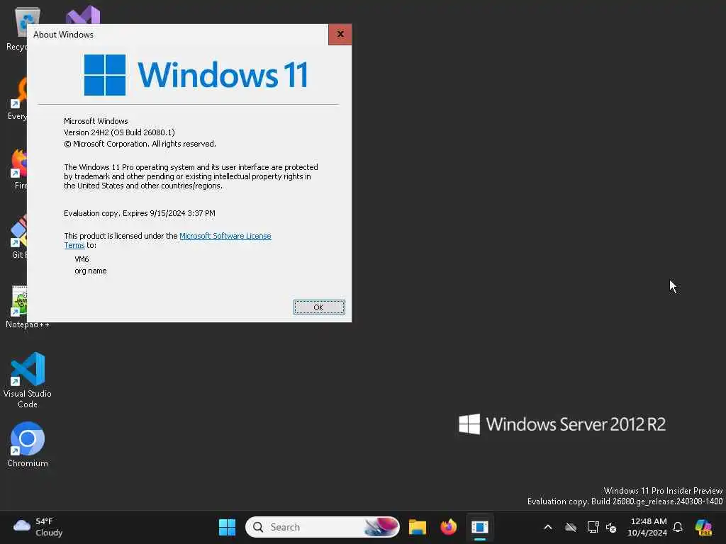
Task: Click the 'Evaluation copy. Expires 9/15/2024' text
Action: click(x=140, y=213)
